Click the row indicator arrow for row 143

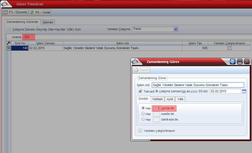click(9, 48)
